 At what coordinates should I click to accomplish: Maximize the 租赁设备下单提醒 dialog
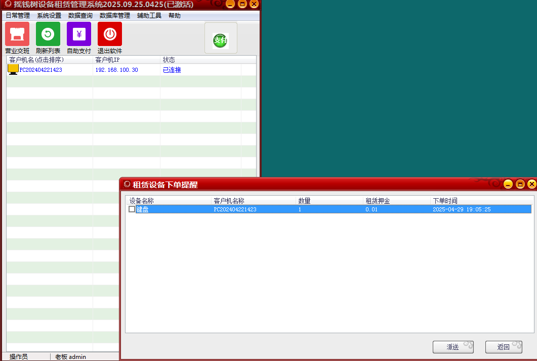pos(520,185)
